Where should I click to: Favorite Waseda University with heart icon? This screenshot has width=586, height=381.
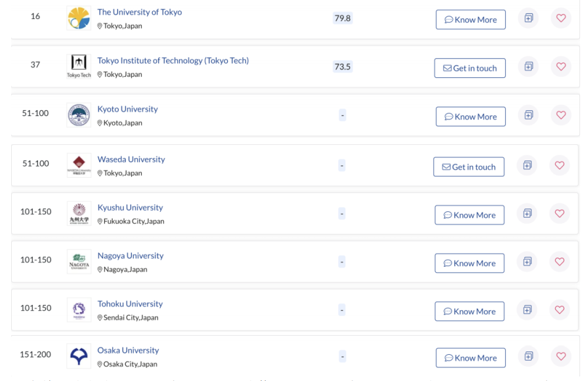tap(560, 165)
